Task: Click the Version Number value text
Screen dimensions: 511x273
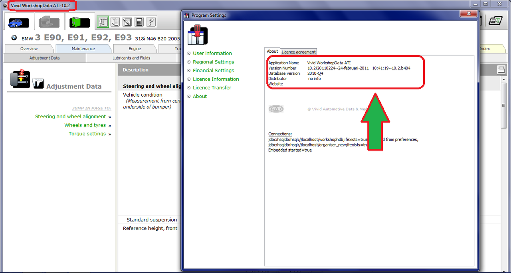Action: click(x=359, y=68)
